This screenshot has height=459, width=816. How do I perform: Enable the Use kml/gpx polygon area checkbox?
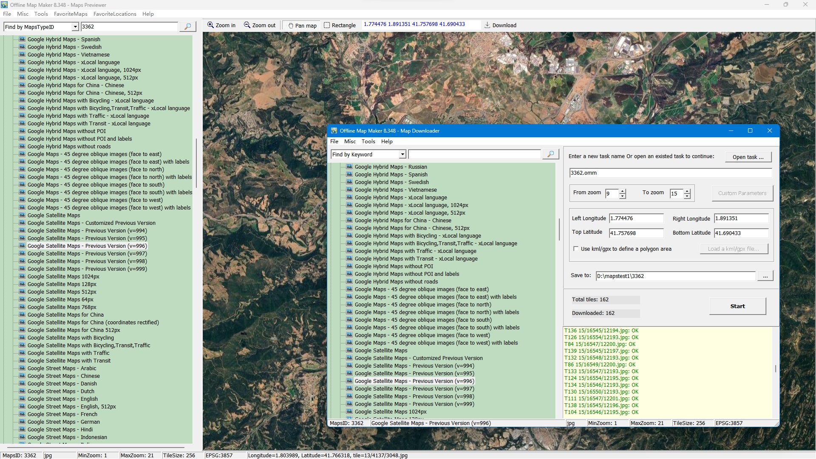tap(576, 249)
